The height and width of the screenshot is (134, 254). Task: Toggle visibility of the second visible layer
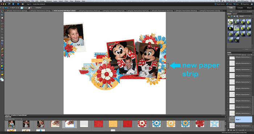[228, 63]
